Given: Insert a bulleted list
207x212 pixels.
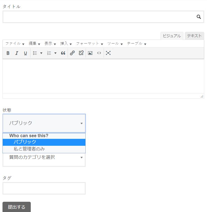Looking at the screenshot, I should [35, 53].
